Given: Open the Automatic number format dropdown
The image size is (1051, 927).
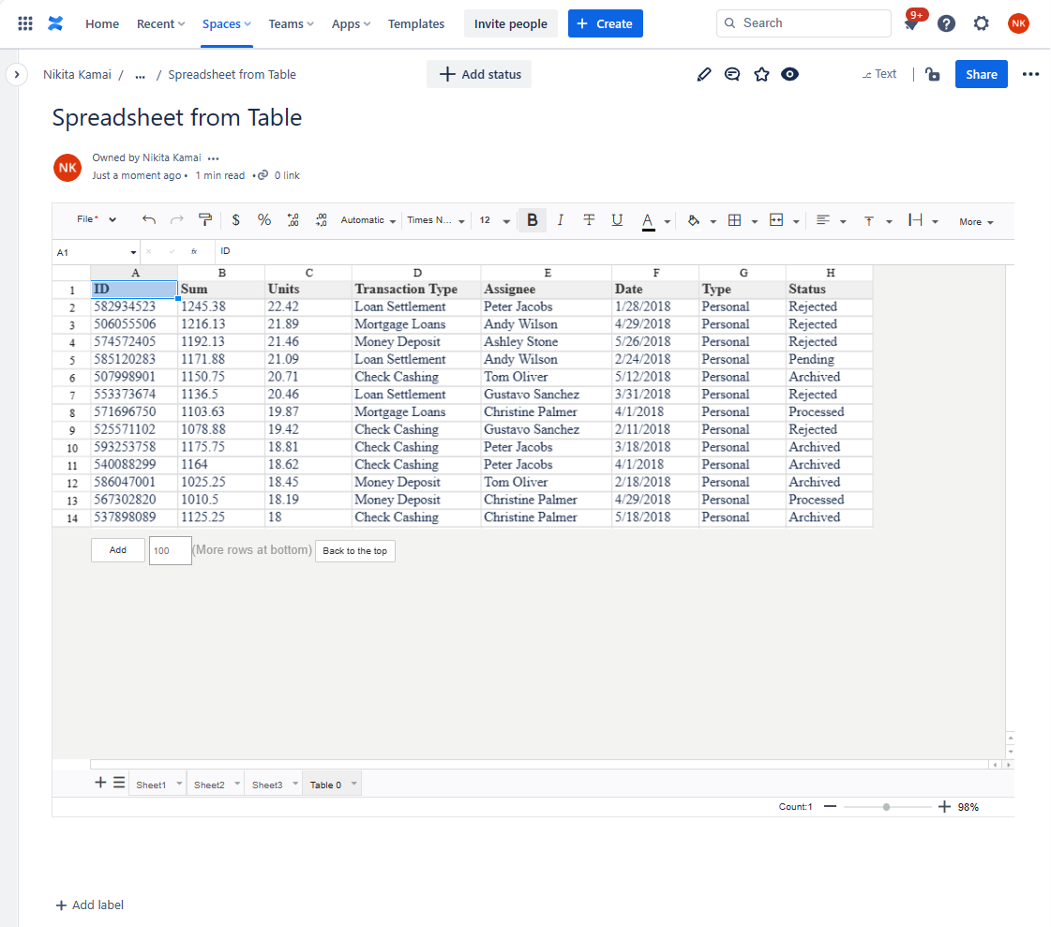Looking at the screenshot, I should point(366,219).
